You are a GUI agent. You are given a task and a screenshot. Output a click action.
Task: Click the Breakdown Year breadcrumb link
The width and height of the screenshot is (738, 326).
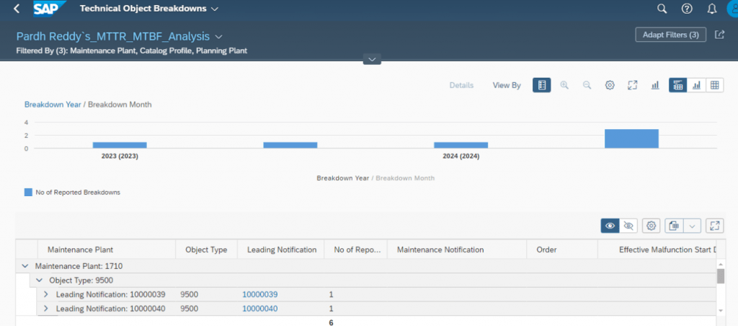pos(53,104)
